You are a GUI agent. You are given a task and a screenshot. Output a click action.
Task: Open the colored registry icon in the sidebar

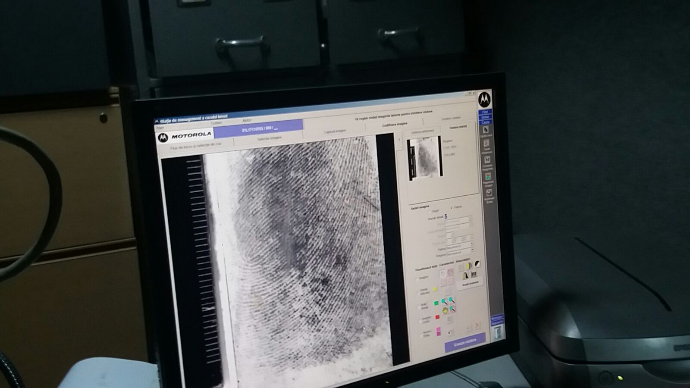[x=488, y=176]
